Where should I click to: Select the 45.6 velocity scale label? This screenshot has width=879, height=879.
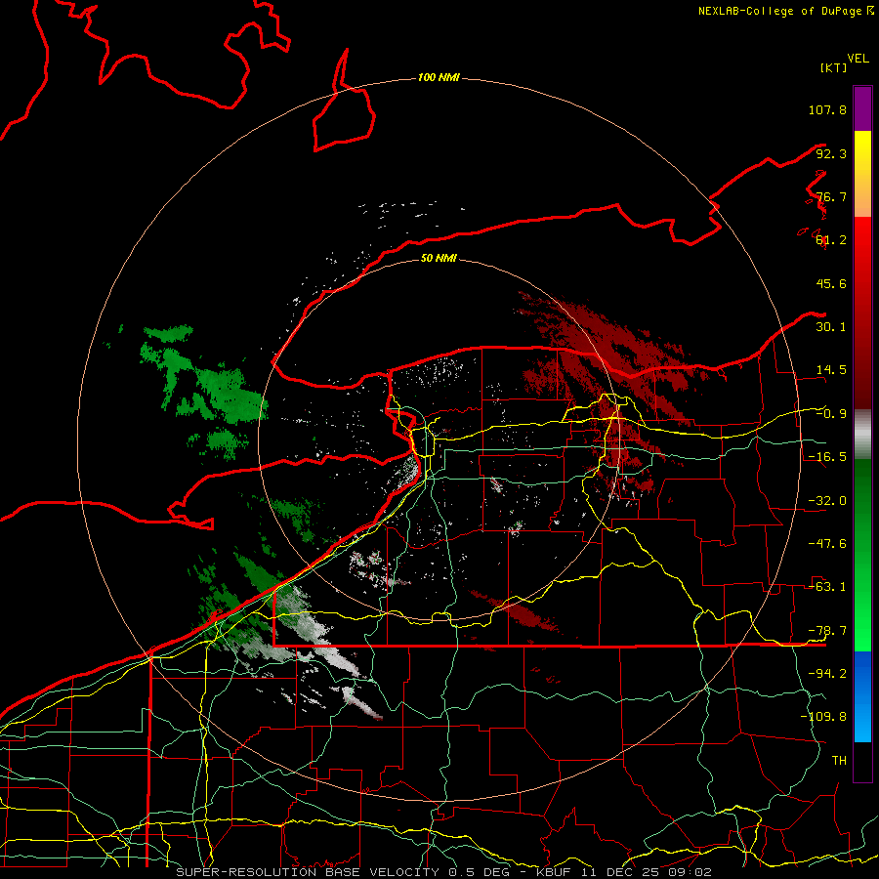tap(831, 283)
